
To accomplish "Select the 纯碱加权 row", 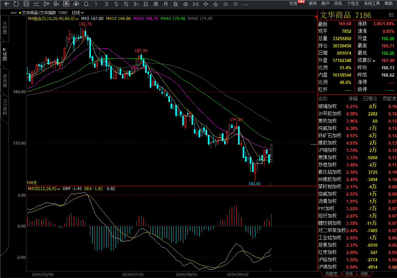I will click(x=357, y=128).
